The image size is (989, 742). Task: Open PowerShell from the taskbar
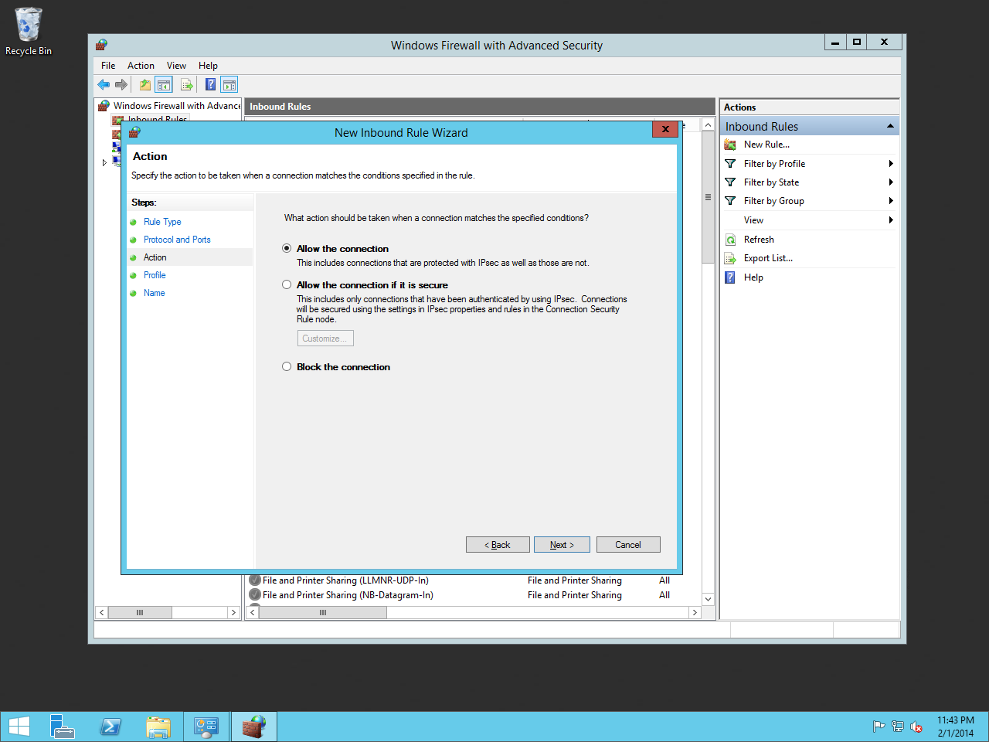coord(110,727)
